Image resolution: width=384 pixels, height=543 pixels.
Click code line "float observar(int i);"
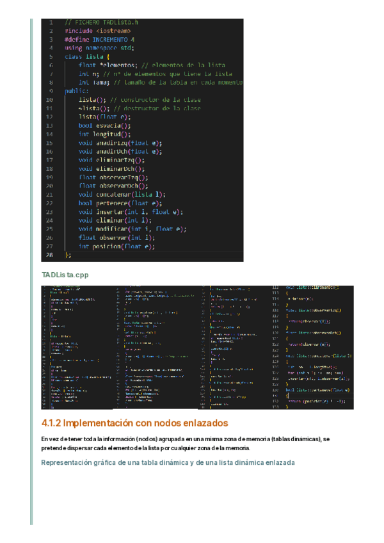116,238
